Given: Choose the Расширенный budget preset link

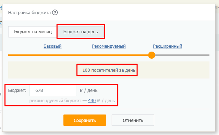Looking at the screenshot, I should click(168, 46).
